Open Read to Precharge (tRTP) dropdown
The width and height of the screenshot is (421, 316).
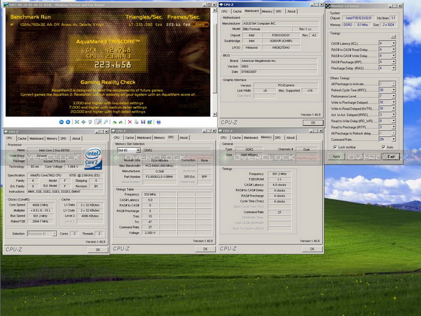[x=393, y=127]
